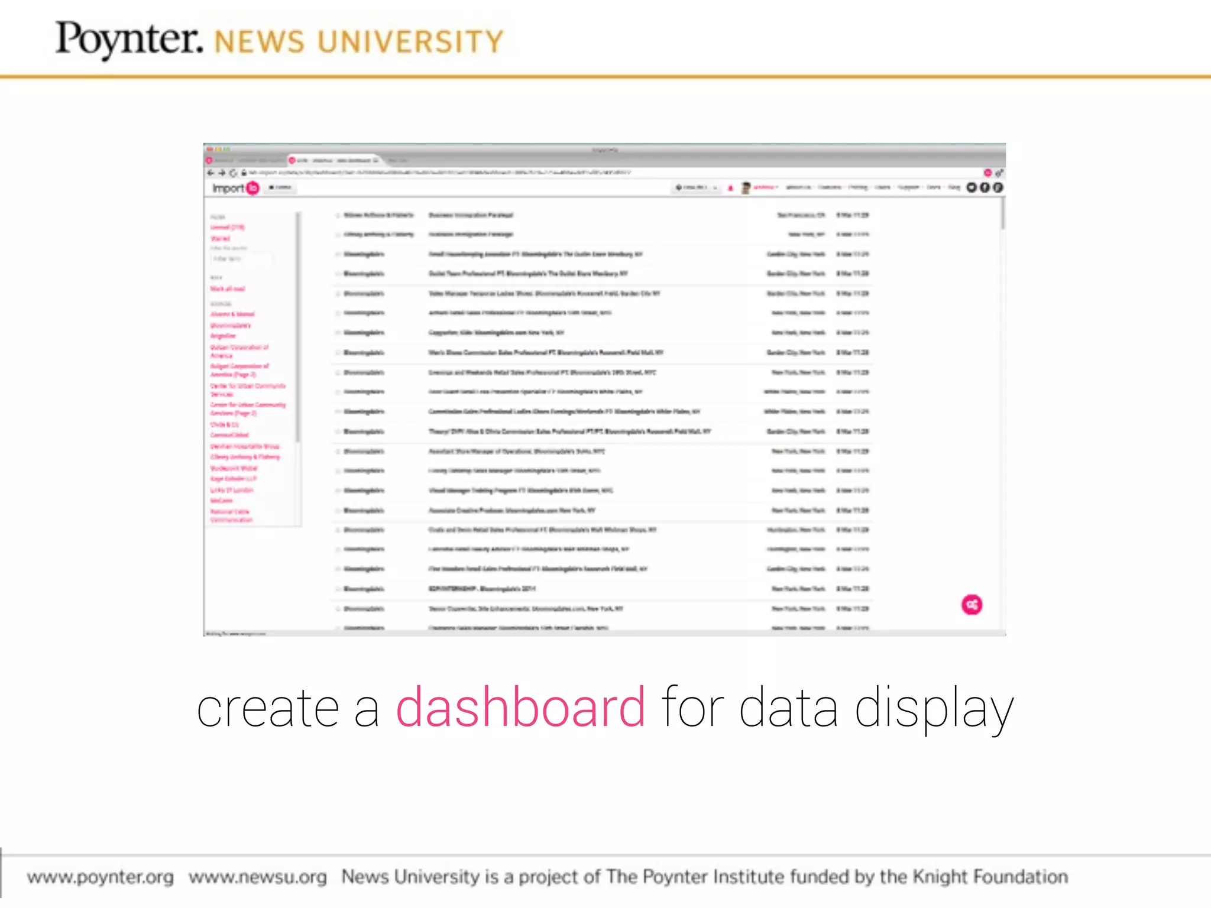Click www.poynter.org in the slide footer

point(101,877)
